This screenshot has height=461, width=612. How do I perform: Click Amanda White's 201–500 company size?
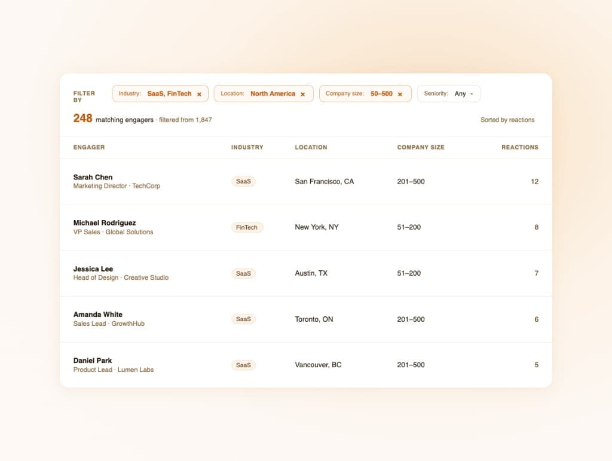click(411, 319)
